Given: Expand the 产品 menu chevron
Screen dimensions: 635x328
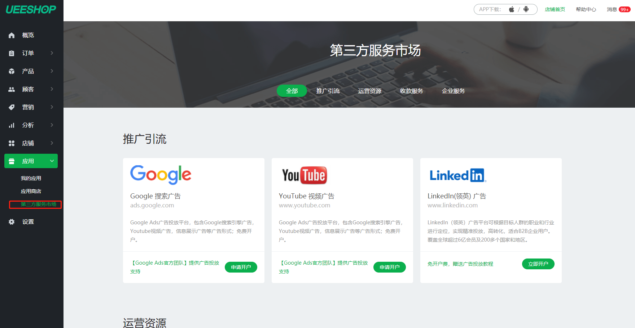Looking at the screenshot, I should [52, 71].
